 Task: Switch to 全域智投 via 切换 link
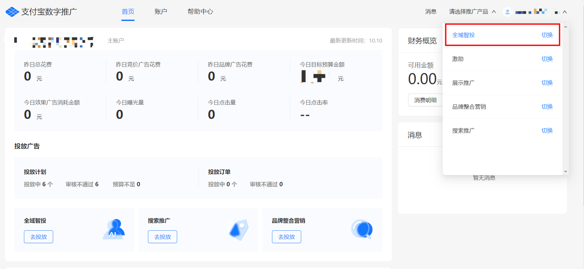[x=547, y=35]
